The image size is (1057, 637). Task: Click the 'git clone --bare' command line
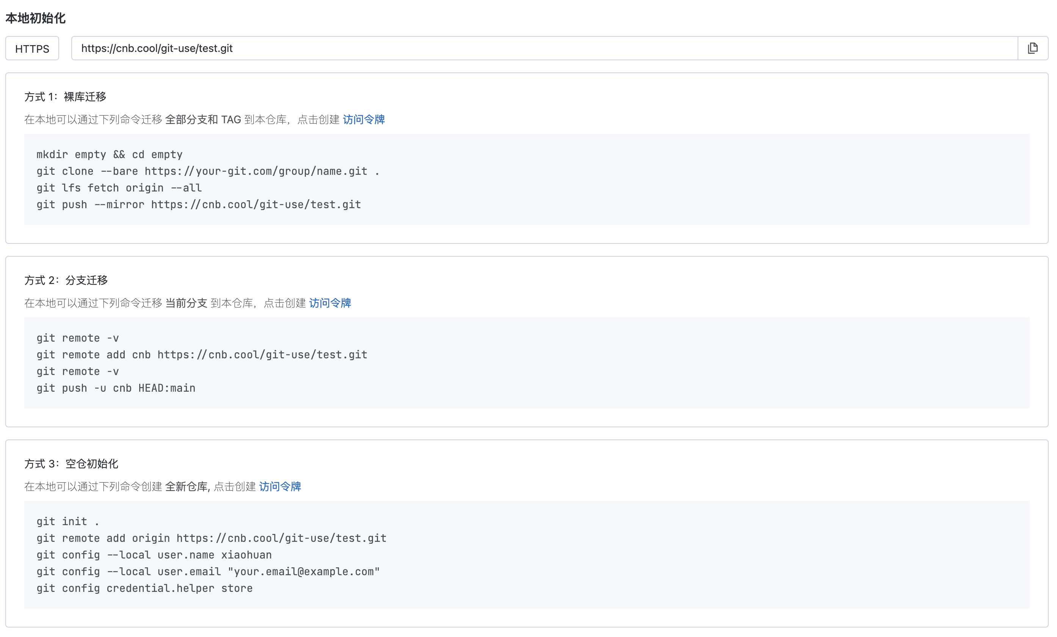pyautogui.click(x=208, y=171)
